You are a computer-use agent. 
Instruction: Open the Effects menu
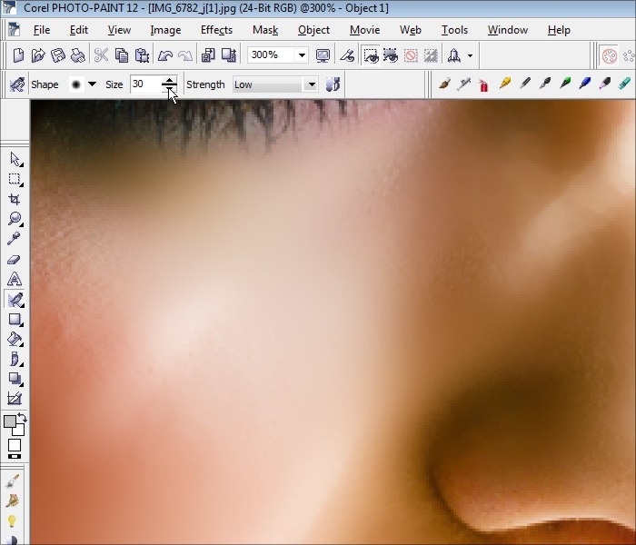tap(216, 30)
